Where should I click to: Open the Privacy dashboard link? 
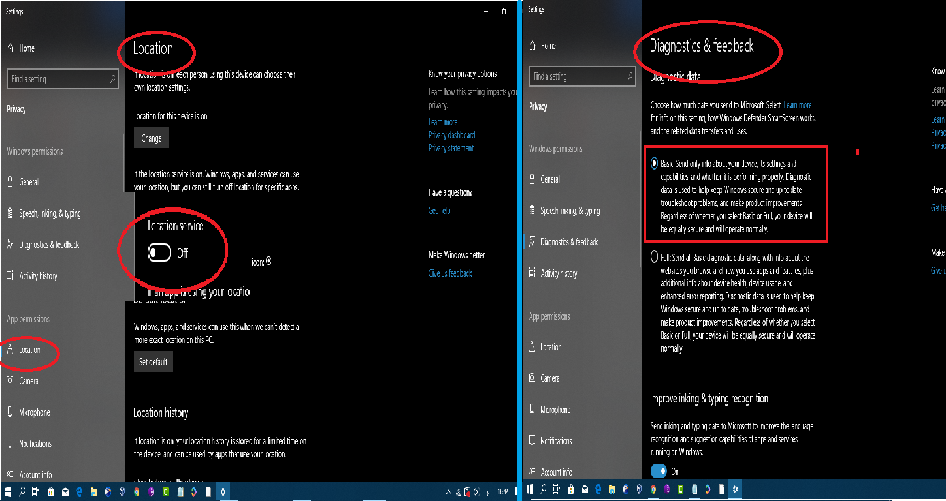451,135
